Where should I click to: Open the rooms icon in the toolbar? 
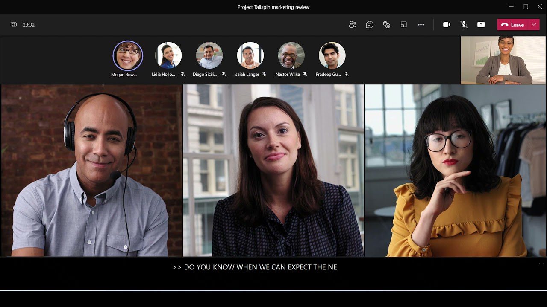pyautogui.click(x=404, y=25)
